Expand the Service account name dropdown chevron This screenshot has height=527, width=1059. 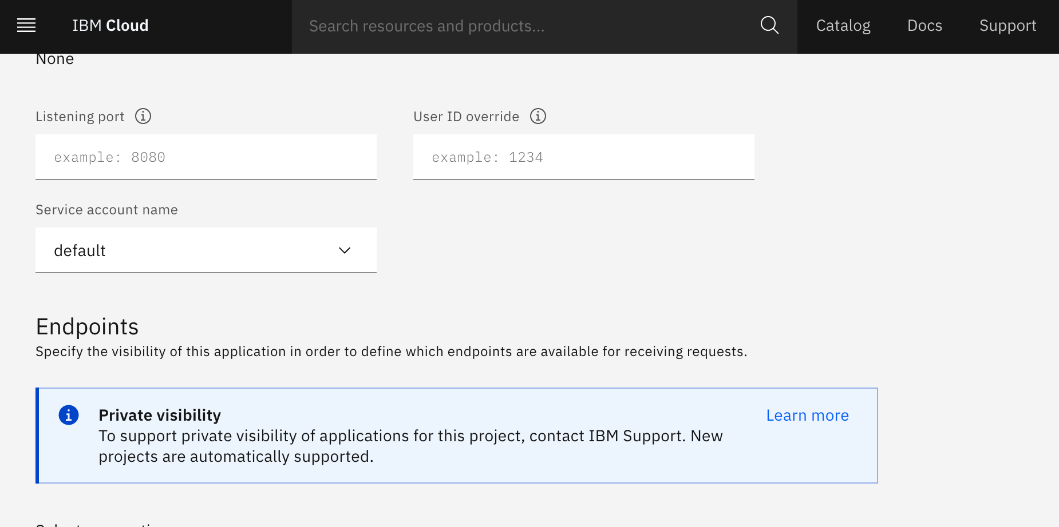click(345, 250)
